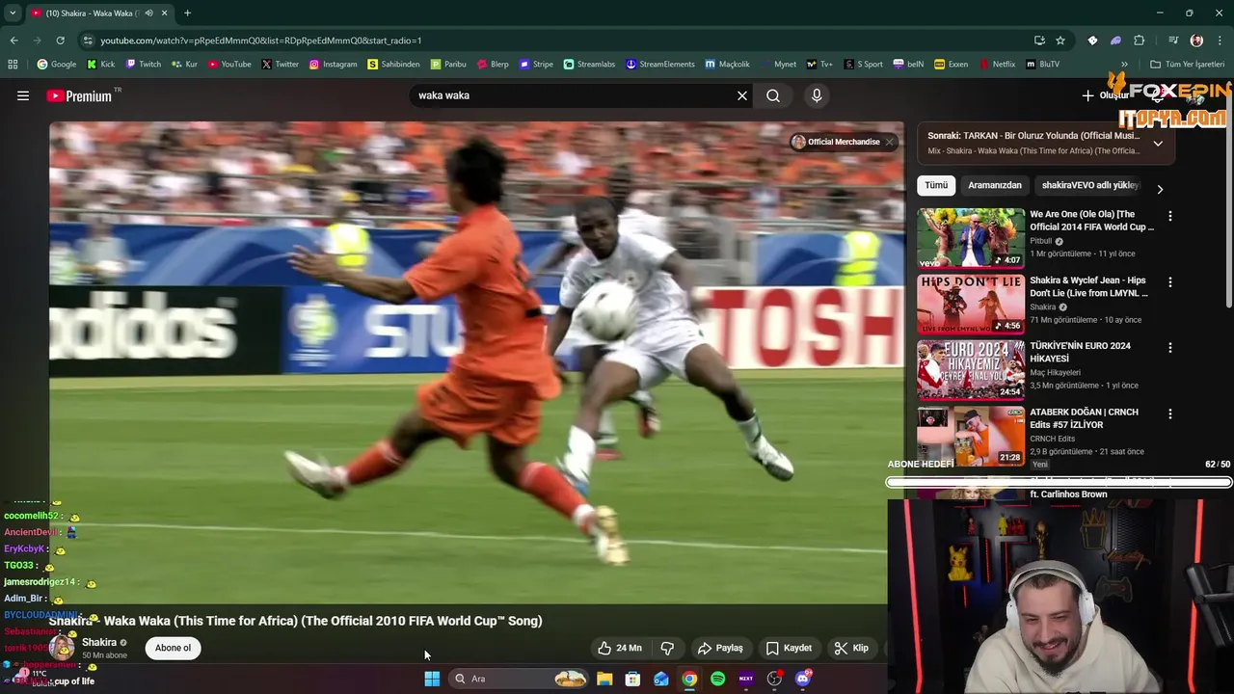Screen dimensions: 1234x694
Task: Like the video showing 24 Mn
Action: pos(619,648)
